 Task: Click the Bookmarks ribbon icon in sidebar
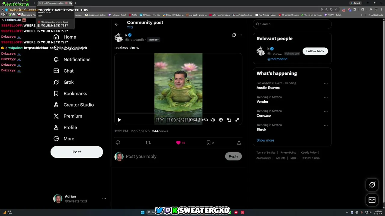click(x=56, y=94)
